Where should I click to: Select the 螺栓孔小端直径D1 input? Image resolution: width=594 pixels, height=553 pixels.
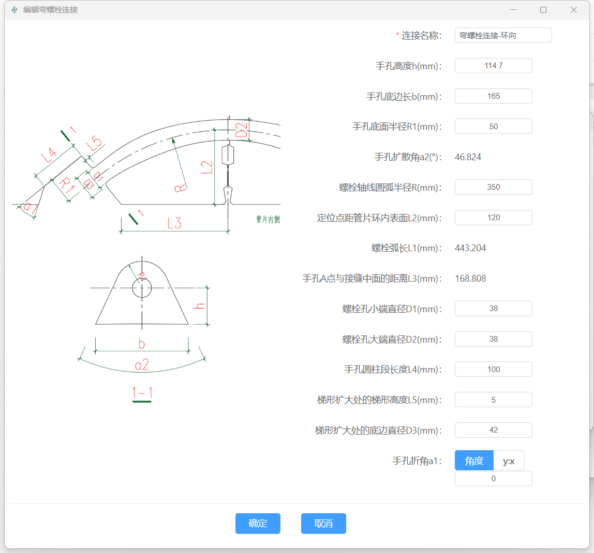493,309
